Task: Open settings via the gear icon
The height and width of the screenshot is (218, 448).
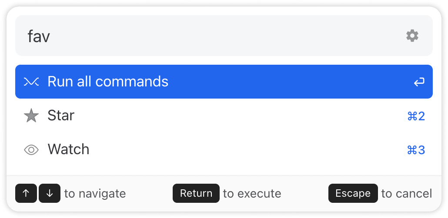Action: tap(412, 36)
